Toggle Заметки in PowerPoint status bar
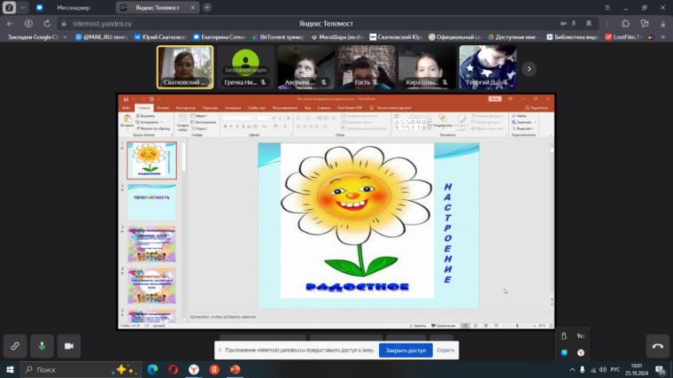 click(x=418, y=326)
